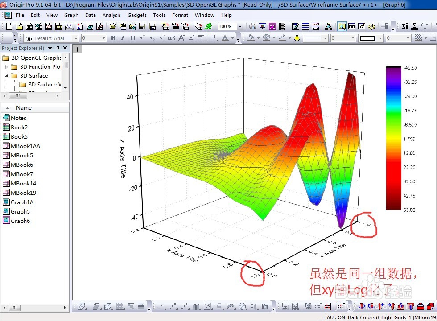The image size is (437, 321).
Task: Print the graph using the printer icon
Action: [253, 26]
